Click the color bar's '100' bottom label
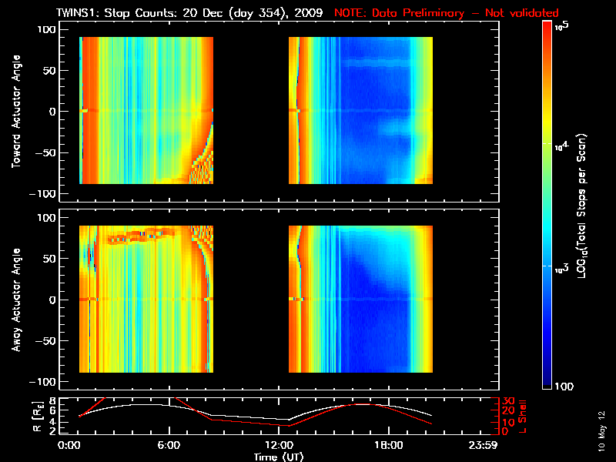 pos(564,387)
